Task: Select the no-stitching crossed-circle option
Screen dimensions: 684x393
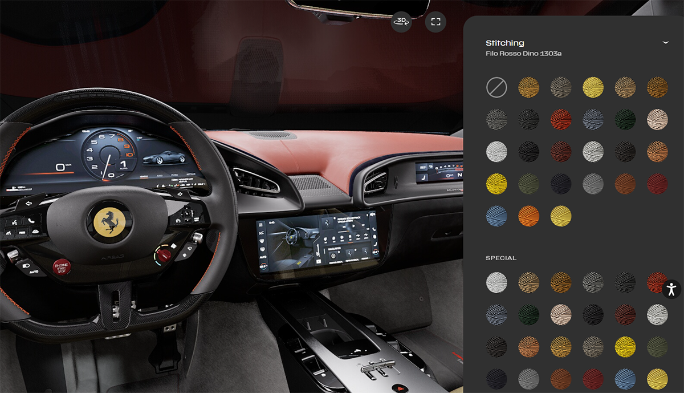Action: point(496,87)
